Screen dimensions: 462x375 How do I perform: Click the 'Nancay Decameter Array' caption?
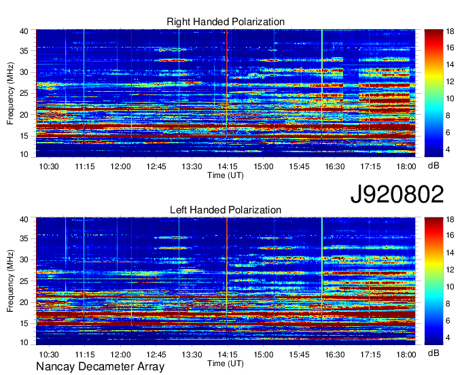coord(100,366)
